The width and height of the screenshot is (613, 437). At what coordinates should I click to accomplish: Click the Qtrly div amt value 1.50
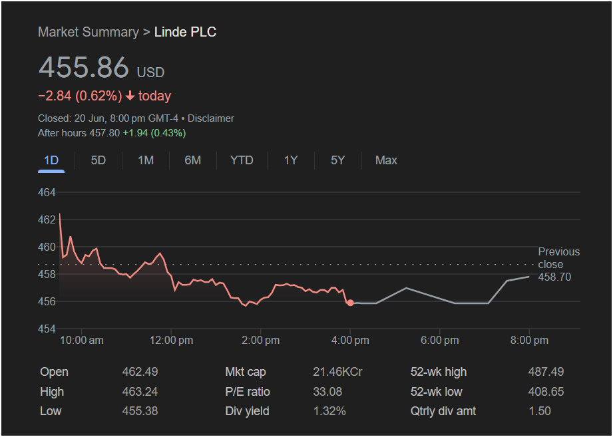point(540,411)
